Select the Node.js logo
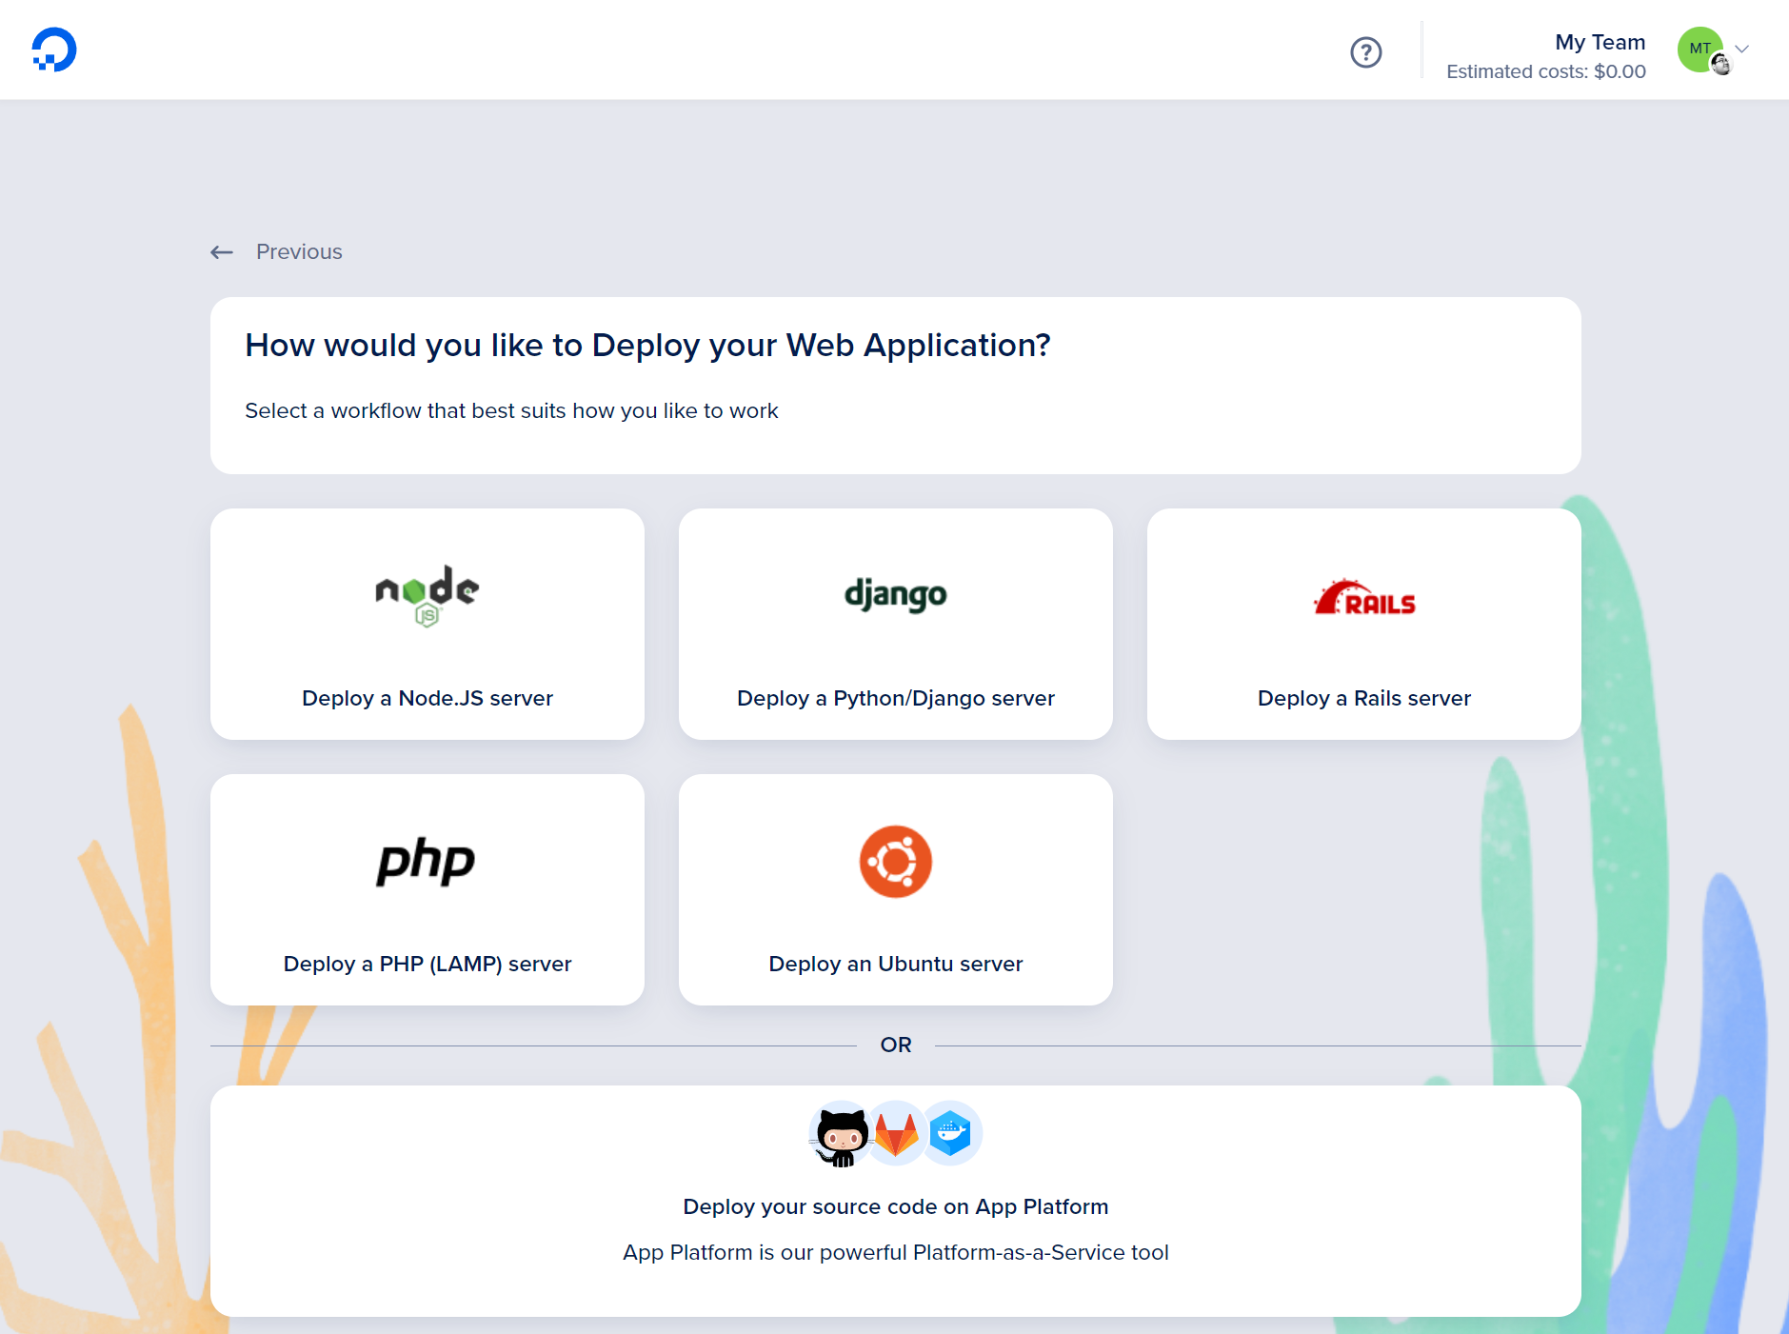The image size is (1789, 1334). [427, 595]
